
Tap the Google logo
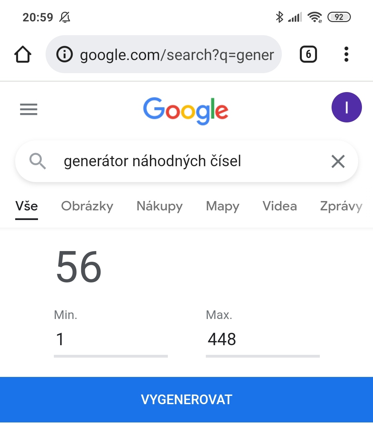coord(186,110)
